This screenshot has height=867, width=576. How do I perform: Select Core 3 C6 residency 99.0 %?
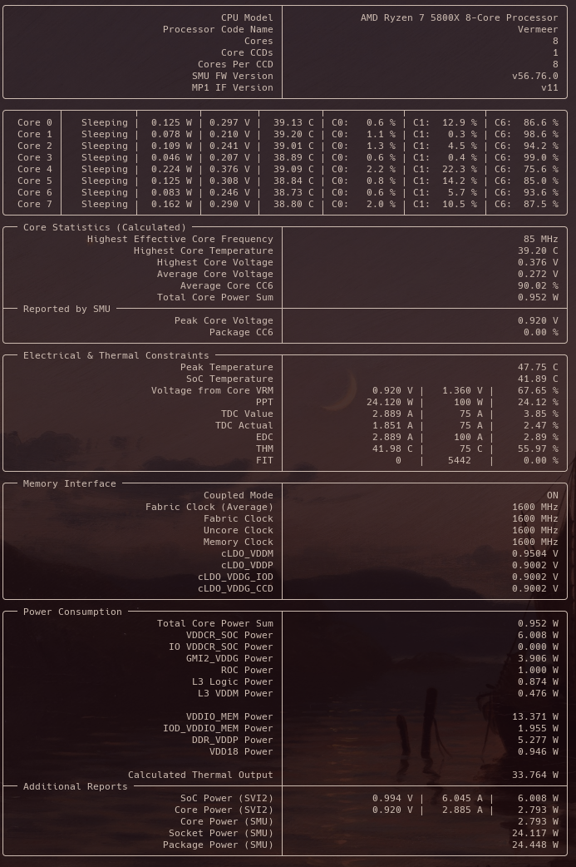pyautogui.click(x=541, y=157)
